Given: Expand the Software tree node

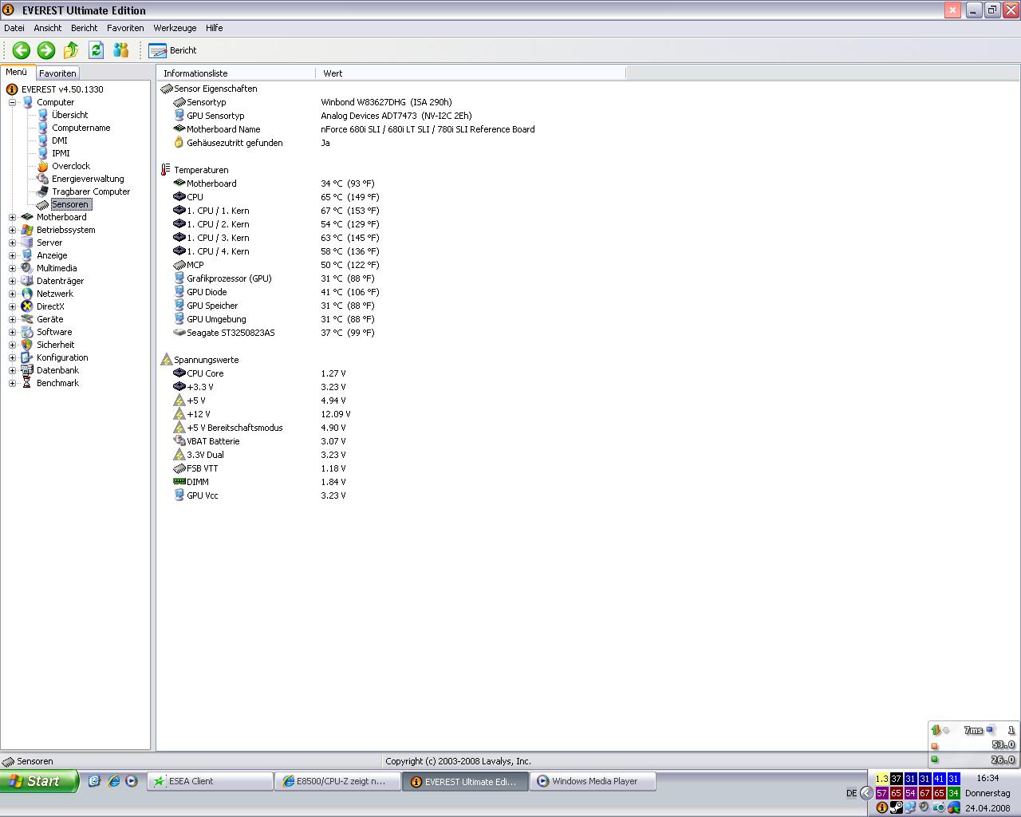Looking at the screenshot, I should click(12, 332).
